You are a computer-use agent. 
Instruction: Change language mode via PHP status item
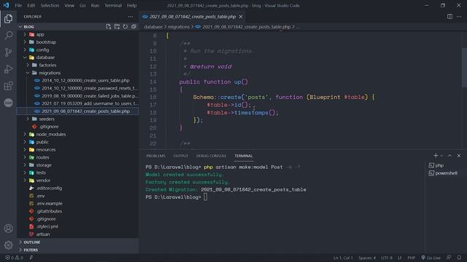point(412,258)
